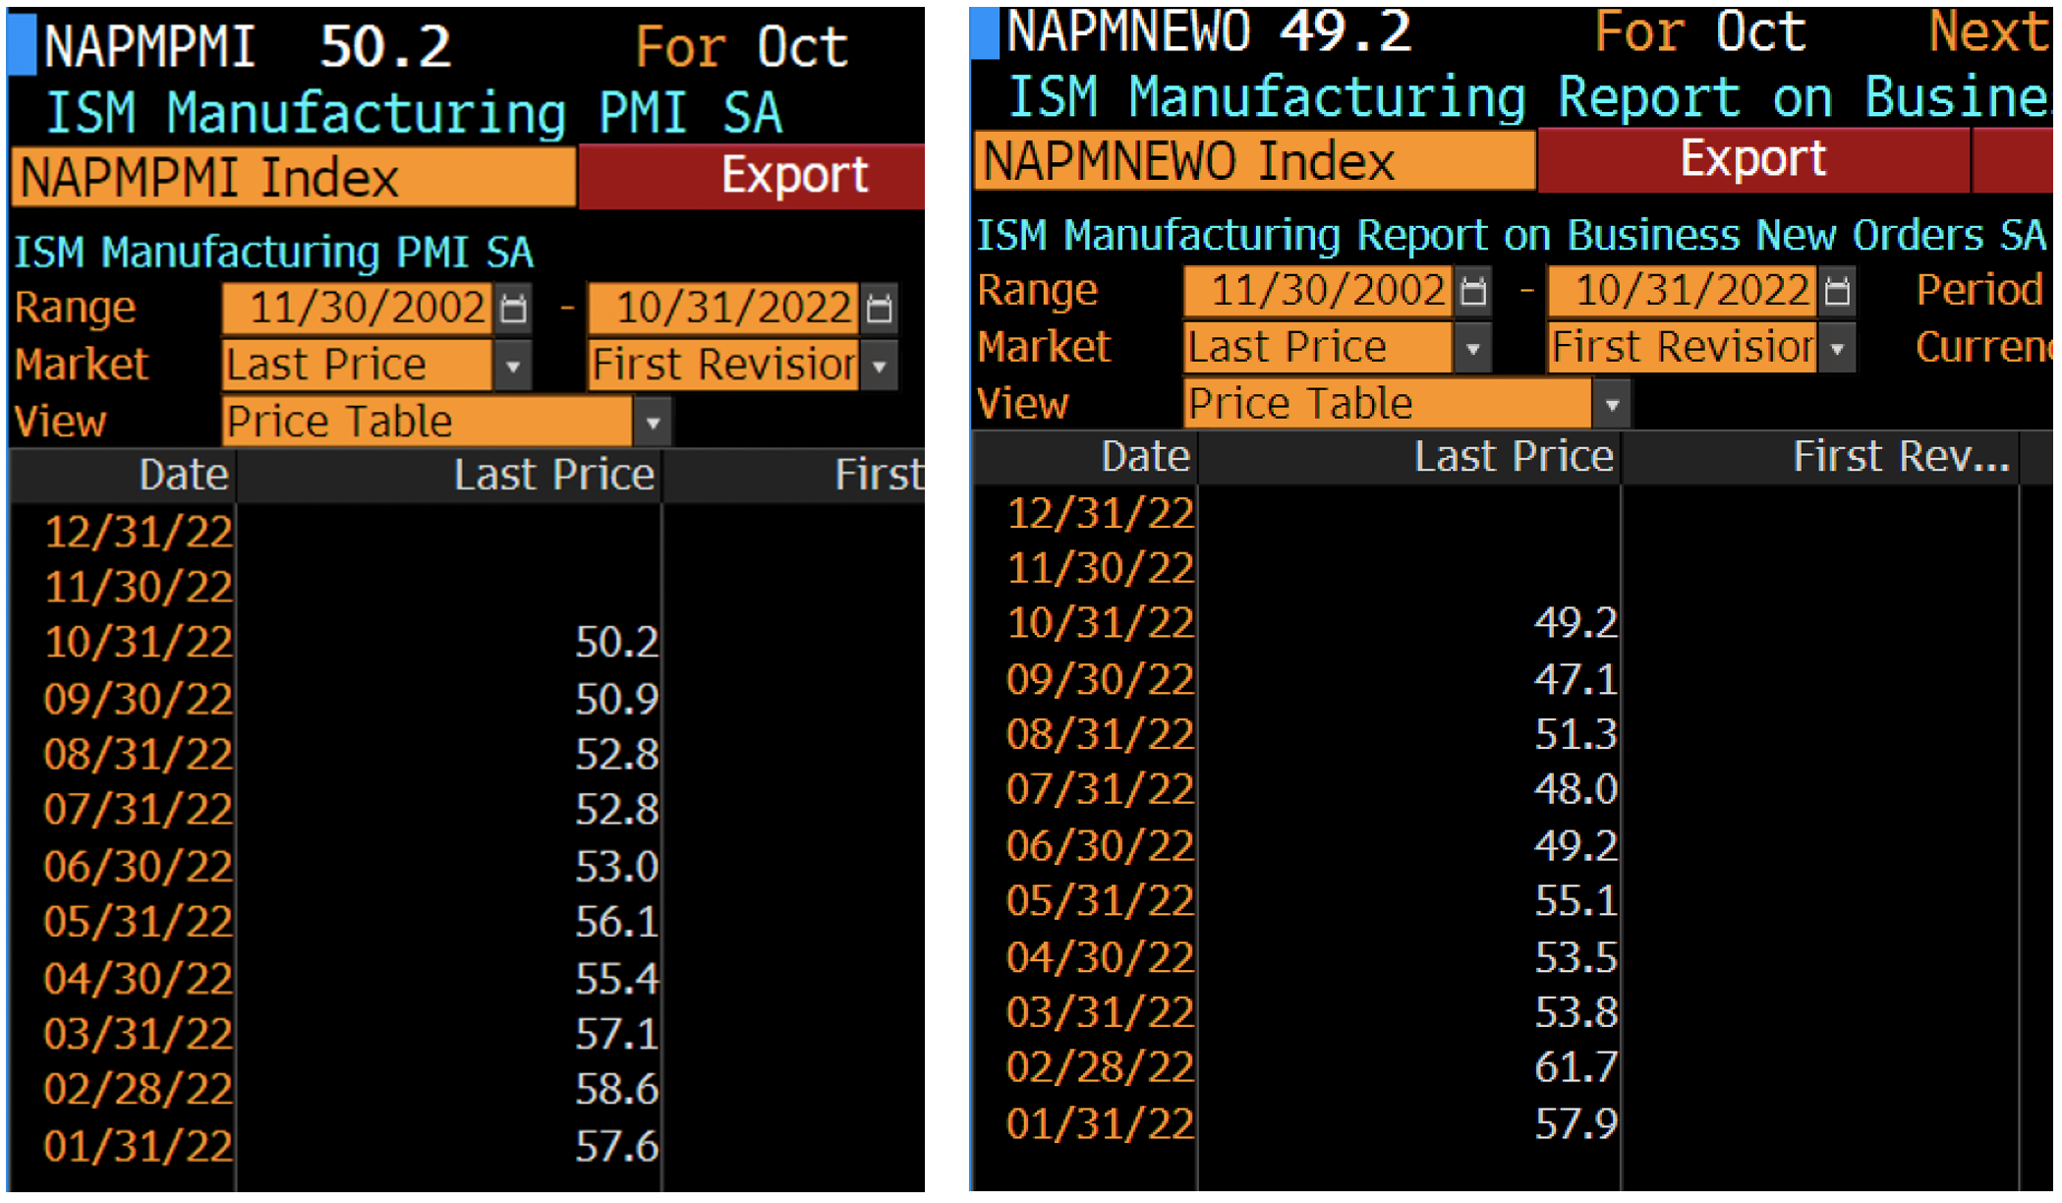Click value 57.9 in NAPMNEWO table
This screenshot has width=2062, height=1203.
[x=1575, y=1124]
